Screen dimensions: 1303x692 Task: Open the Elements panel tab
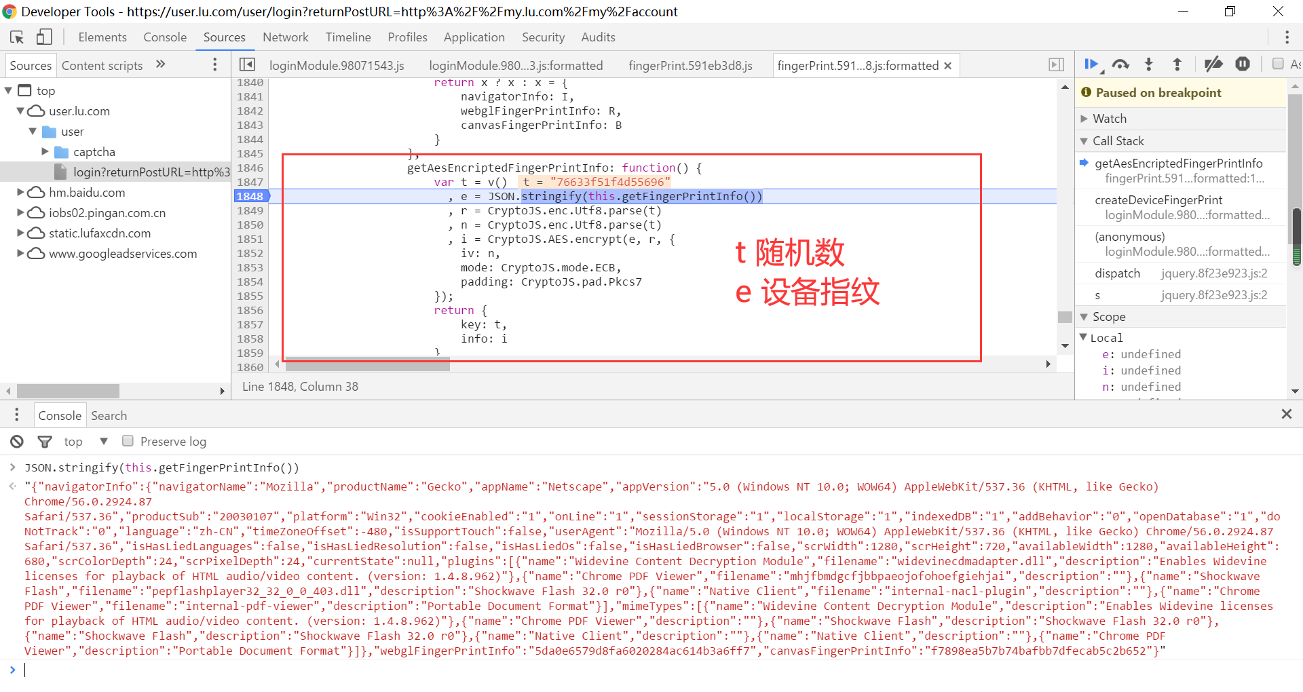102,37
